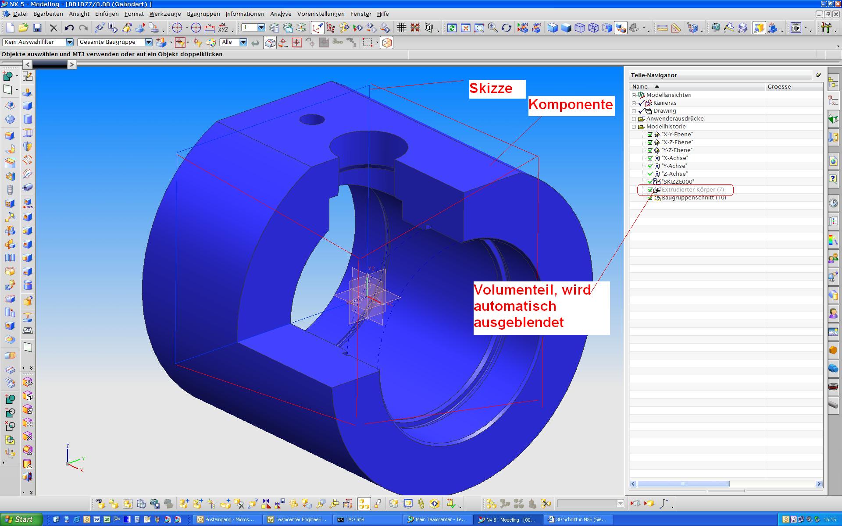Collapse the Modellhistorie tree node
The height and width of the screenshot is (526, 842).
(634, 127)
